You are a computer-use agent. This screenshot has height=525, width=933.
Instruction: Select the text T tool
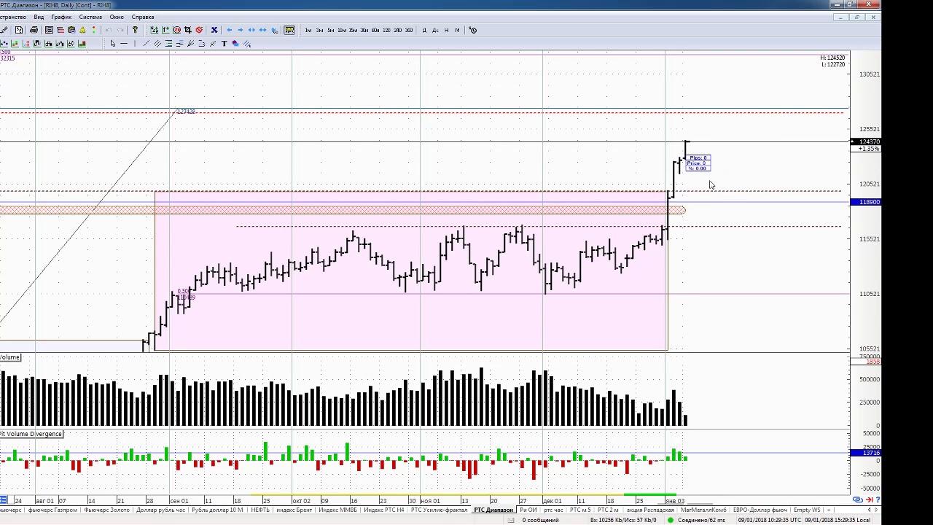coord(225,44)
